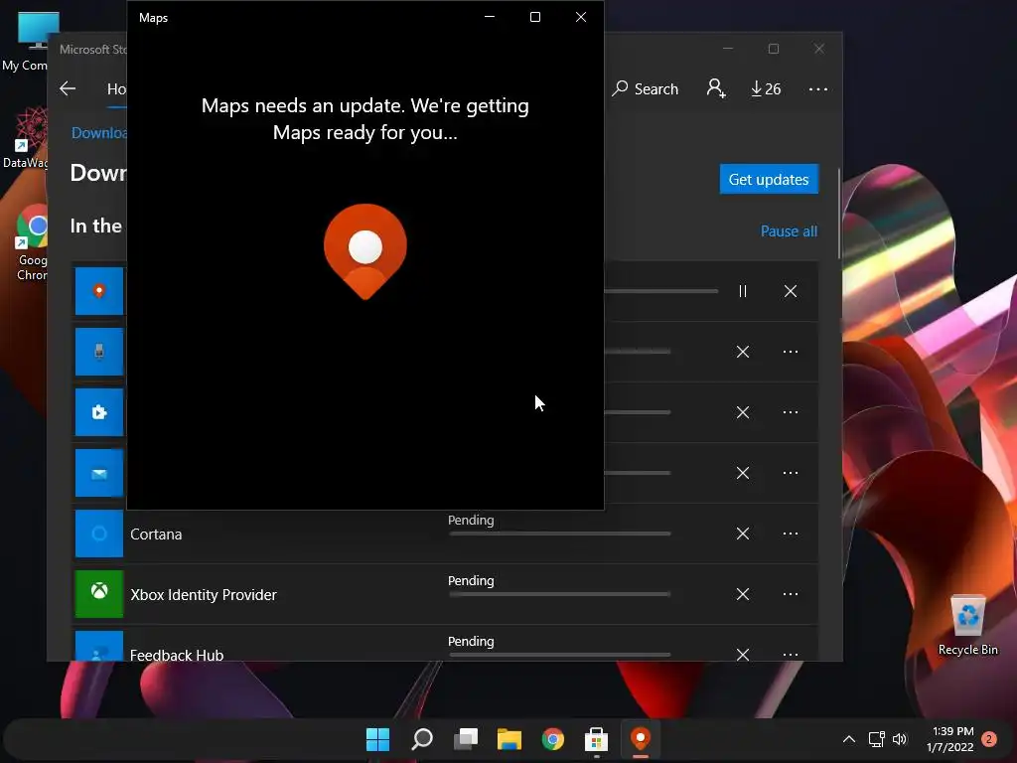Close the Maps window
This screenshot has height=763, width=1017.
581,17
